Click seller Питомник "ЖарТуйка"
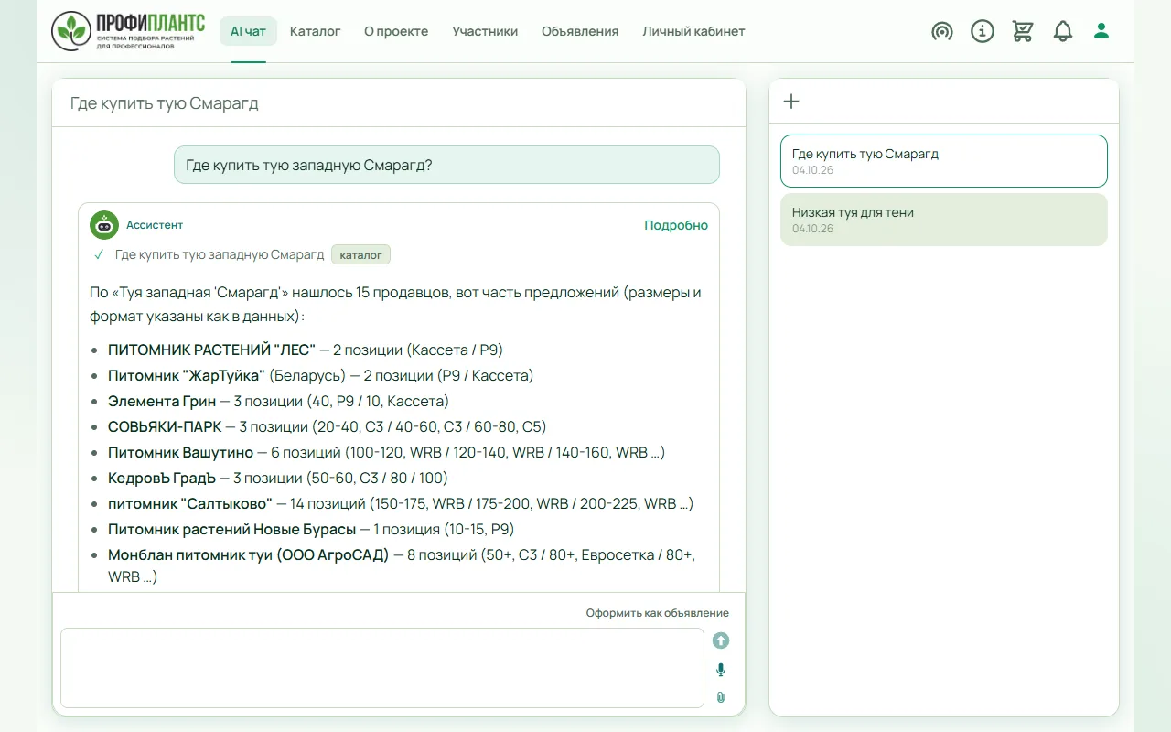The width and height of the screenshot is (1171, 732). coord(187,375)
